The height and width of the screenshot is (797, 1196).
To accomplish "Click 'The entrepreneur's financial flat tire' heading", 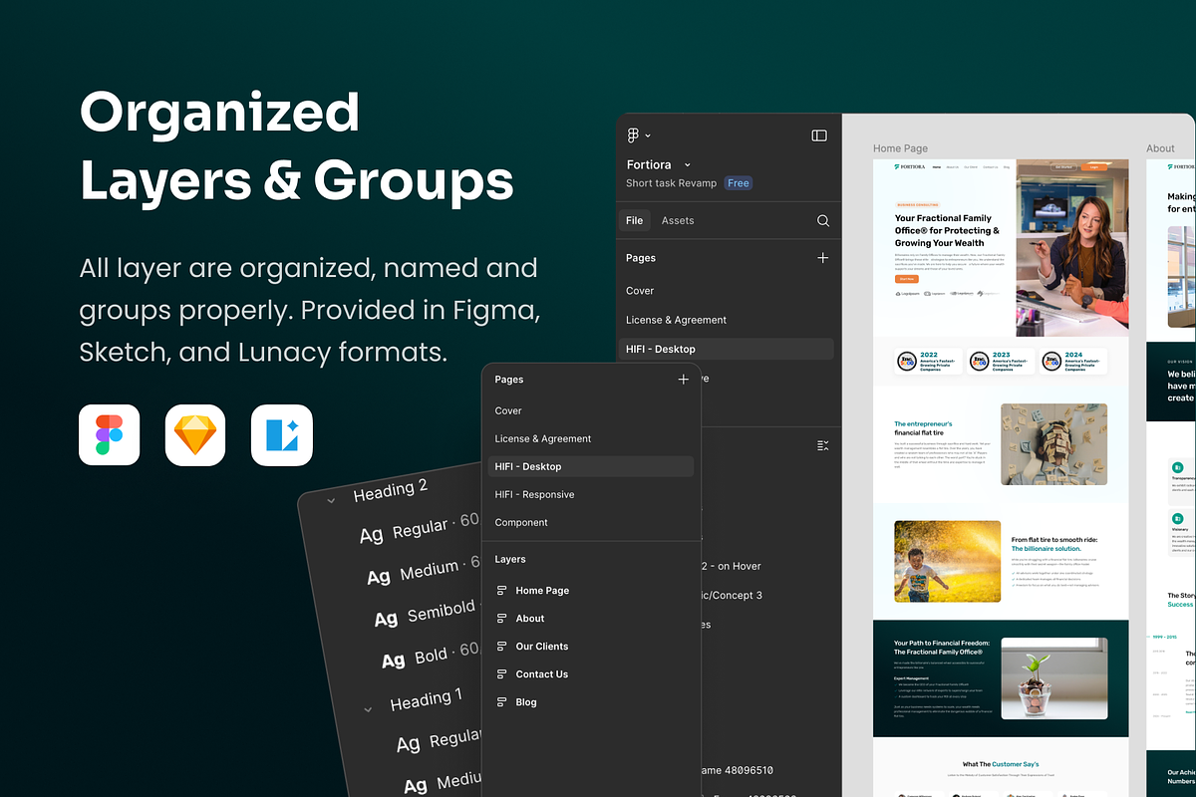I will tap(923, 428).
